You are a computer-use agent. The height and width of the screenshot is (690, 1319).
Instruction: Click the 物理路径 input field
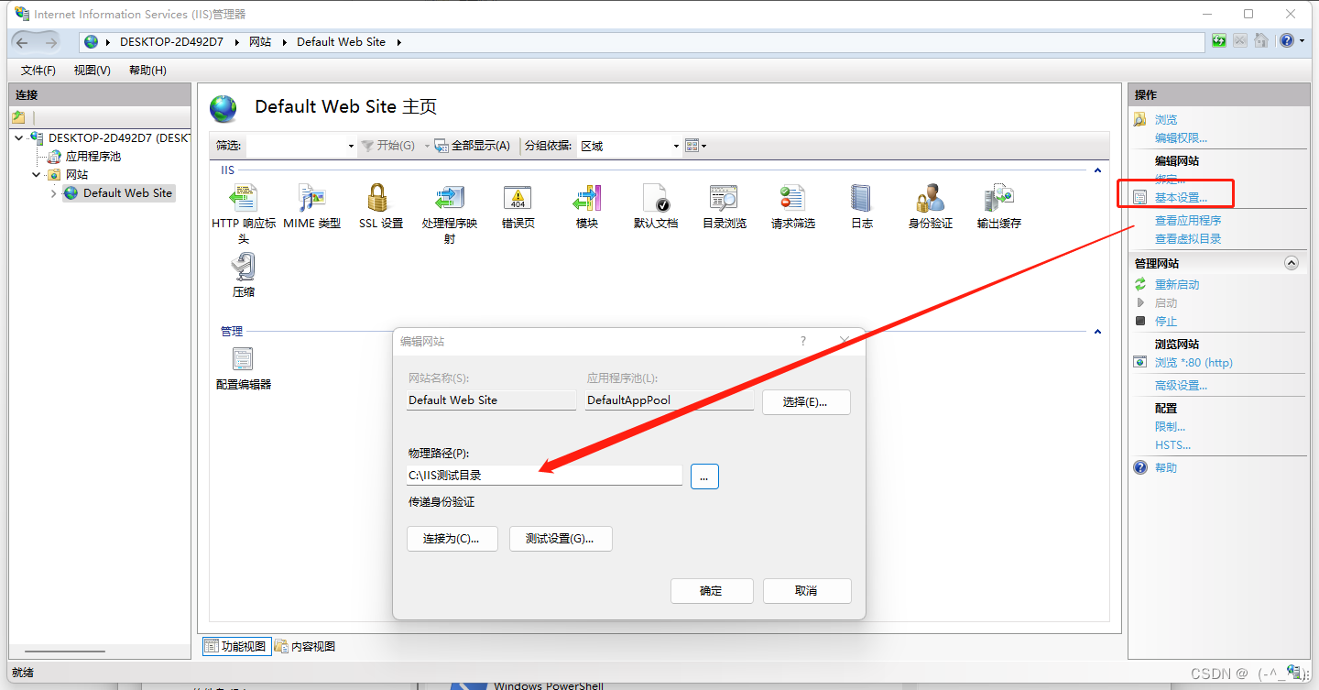pos(545,476)
